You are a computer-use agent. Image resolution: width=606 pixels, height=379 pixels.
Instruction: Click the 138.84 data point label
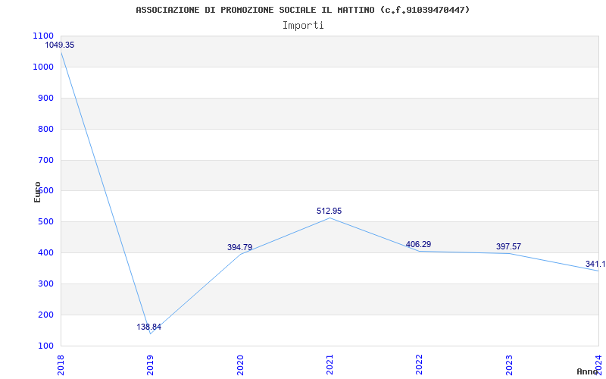click(149, 327)
